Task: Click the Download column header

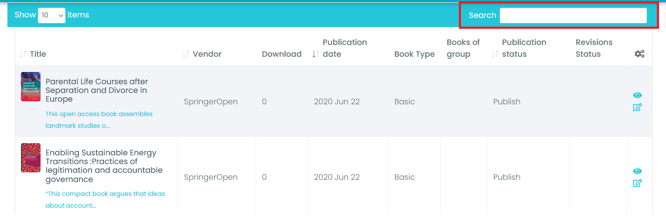Action: (281, 54)
